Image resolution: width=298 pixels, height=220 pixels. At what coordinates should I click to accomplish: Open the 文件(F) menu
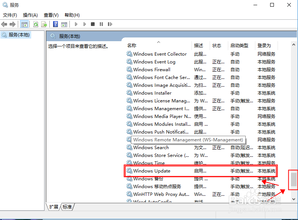[x=10, y=15]
